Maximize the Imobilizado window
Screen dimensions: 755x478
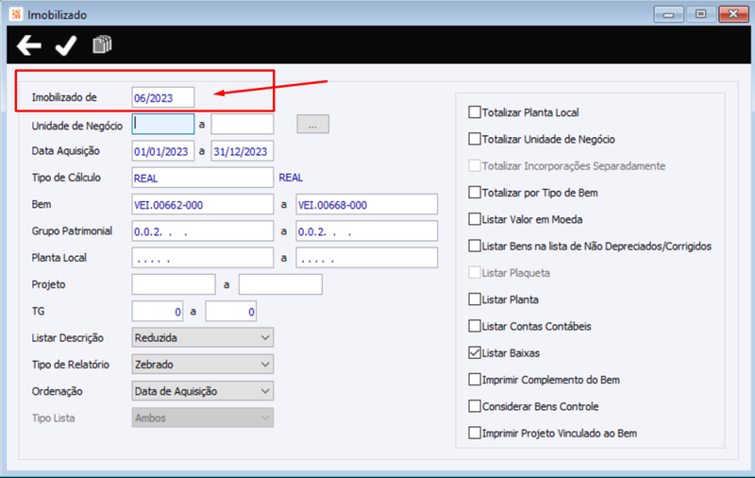[x=700, y=14]
